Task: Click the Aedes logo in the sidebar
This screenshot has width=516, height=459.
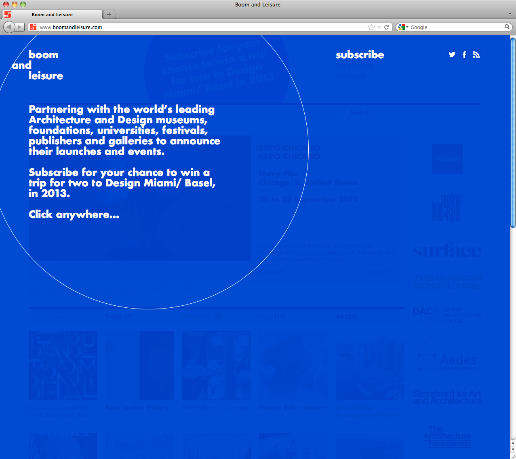Action: pos(447,357)
